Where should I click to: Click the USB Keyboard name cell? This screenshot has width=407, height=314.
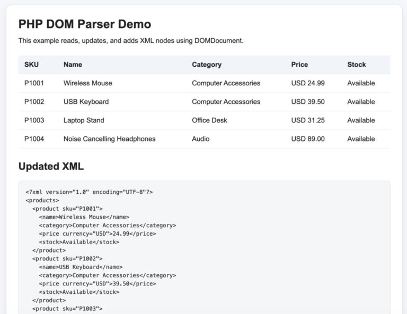86,102
